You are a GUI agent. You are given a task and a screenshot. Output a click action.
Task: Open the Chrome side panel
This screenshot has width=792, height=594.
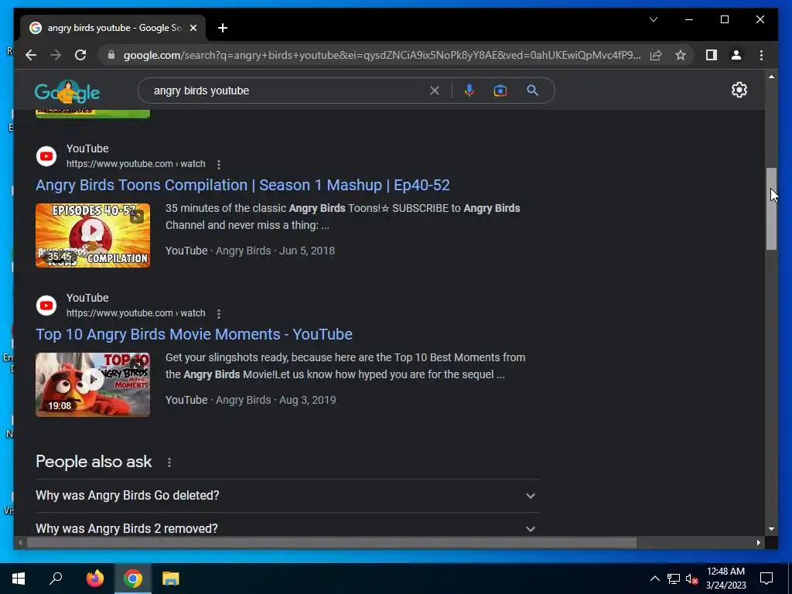(712, 55)
